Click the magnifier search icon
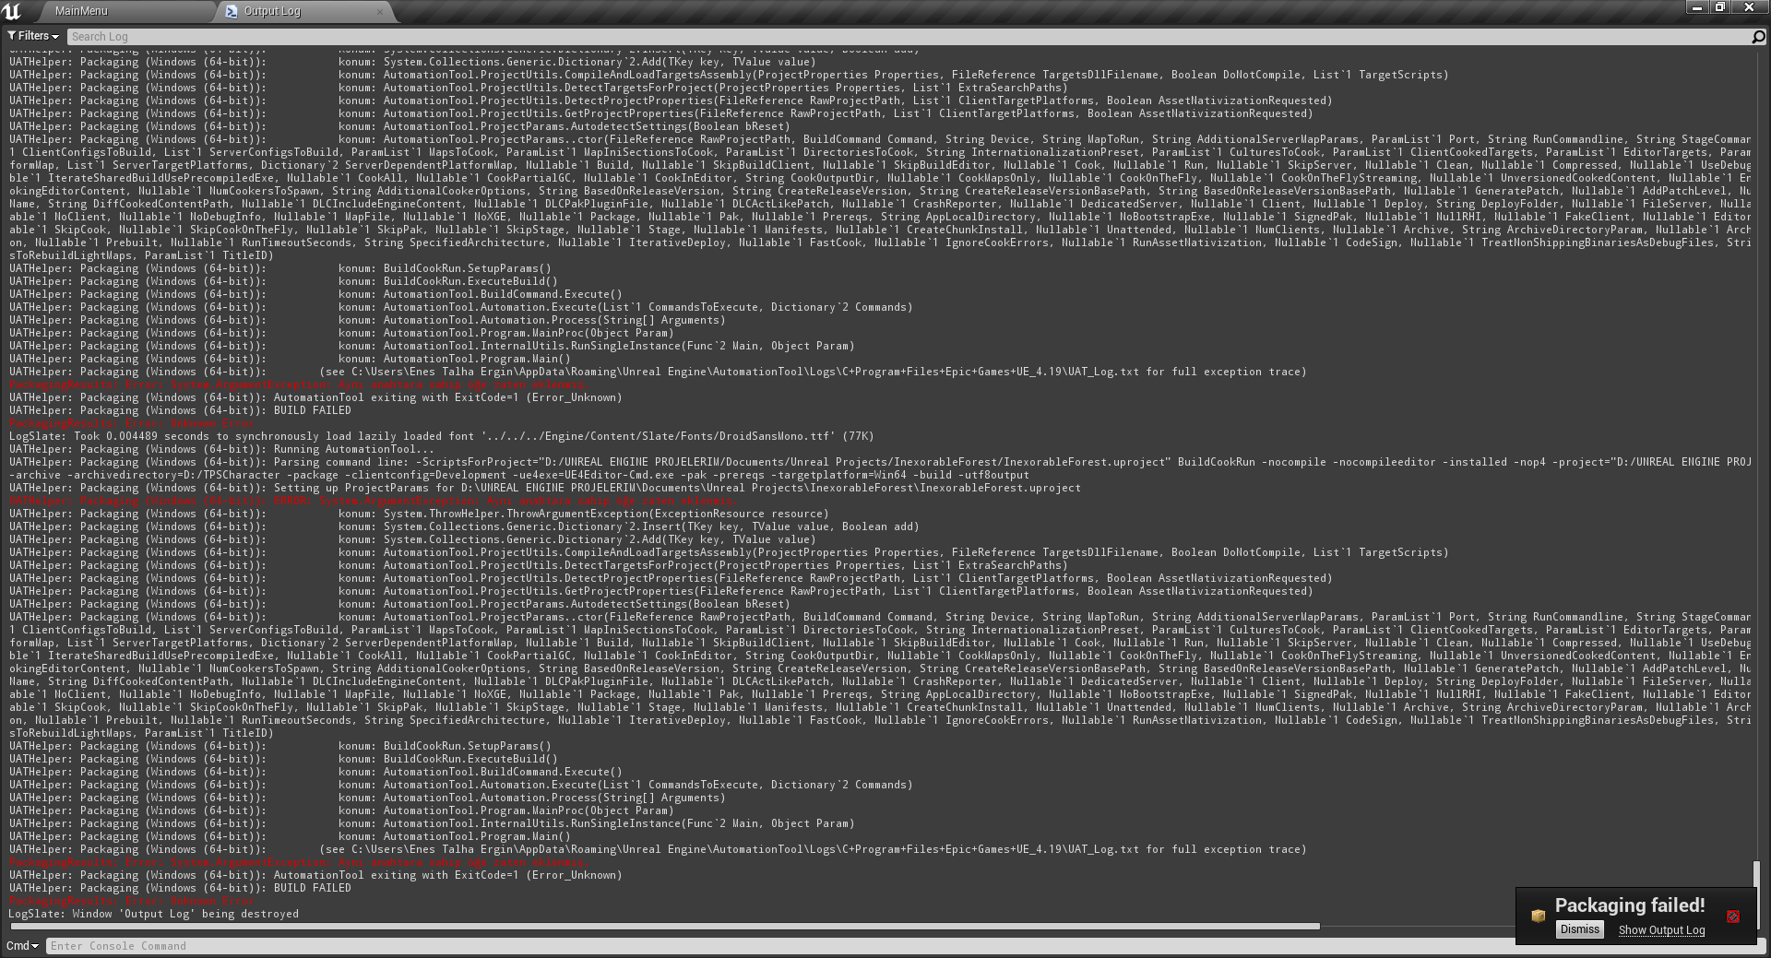 point(1758,37)
